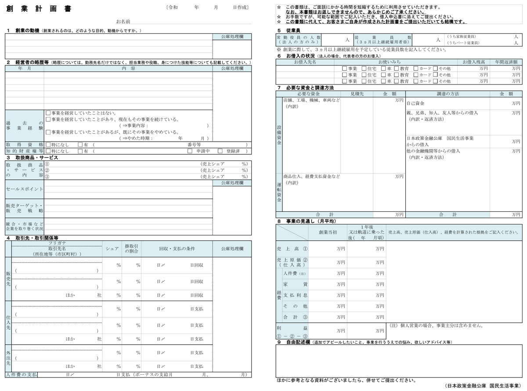Screen dimensions: 527x391
Task: Click the '個人営業の場合、事業主分は含めません' note
Action: (437, 326)
